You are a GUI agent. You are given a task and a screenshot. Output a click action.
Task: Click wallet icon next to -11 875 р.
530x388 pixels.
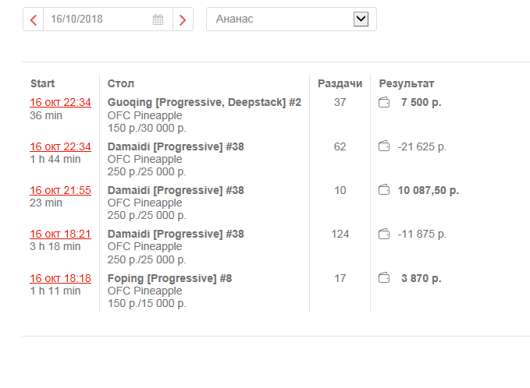pyautogui.click(x=383, y=234)
